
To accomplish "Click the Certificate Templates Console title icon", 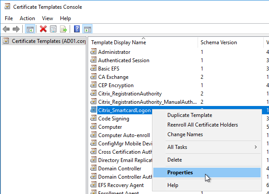I will pyautogui.click(x=7, y=7).
